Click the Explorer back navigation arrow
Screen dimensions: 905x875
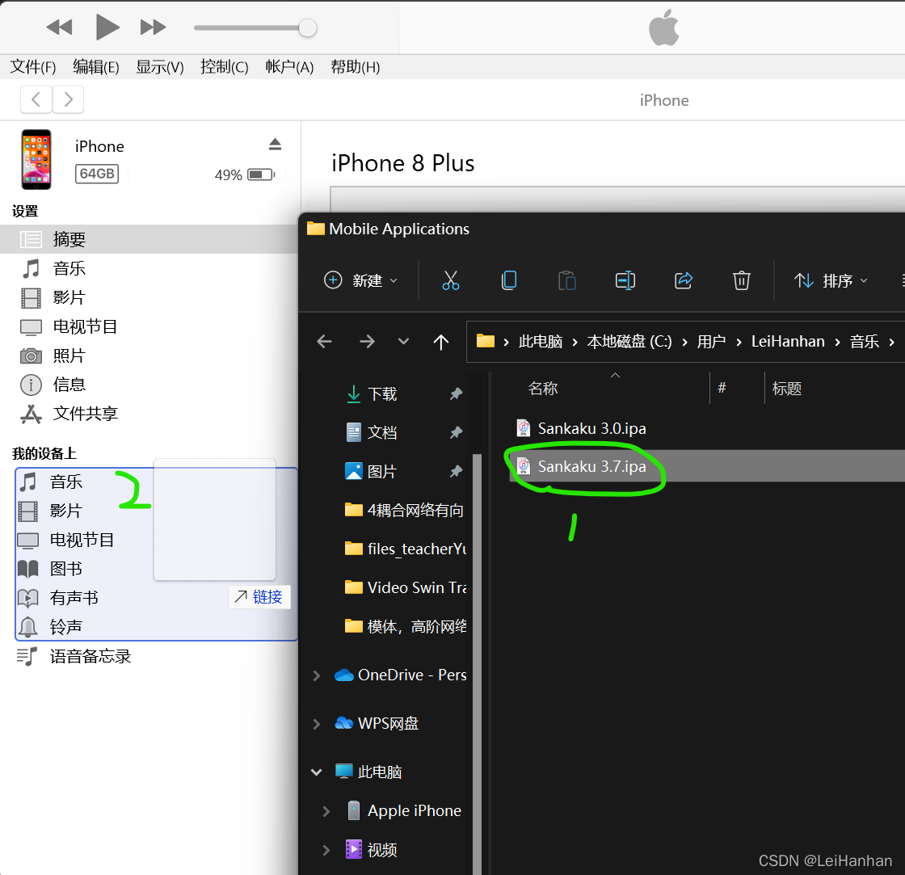pyautogui.click(x=324, y=342)
